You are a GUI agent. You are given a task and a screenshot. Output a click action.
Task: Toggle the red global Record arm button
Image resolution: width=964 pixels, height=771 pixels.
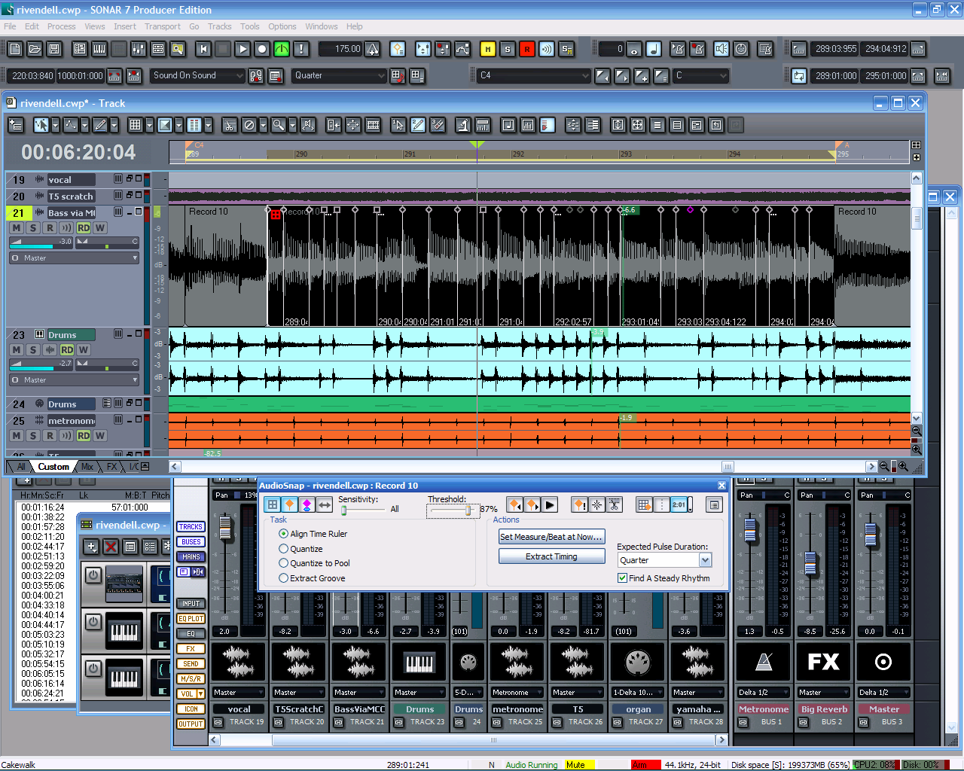click(527, 49)
